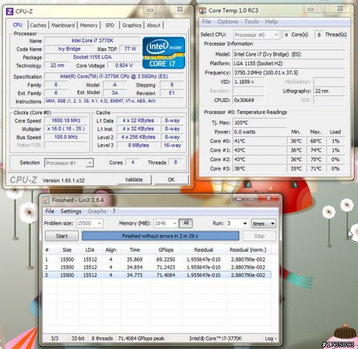Open the Tools menu in Core Temp
Viewport: 358px width, 349px height.
(x=252, y=21)
